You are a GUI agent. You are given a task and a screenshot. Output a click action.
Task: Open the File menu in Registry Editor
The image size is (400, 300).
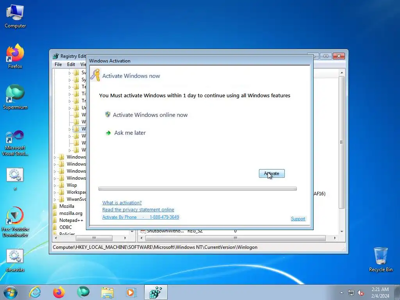click(58, 64)
